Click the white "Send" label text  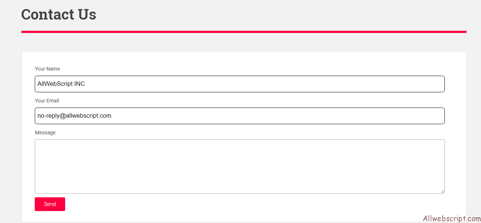coord(50,204)
